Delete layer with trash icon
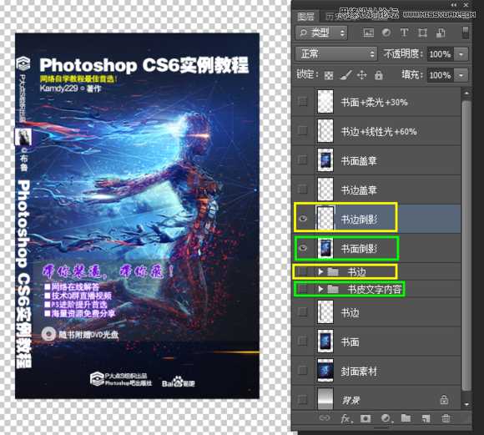This screenshot has height=435, width=484. [x=446, y=418]
